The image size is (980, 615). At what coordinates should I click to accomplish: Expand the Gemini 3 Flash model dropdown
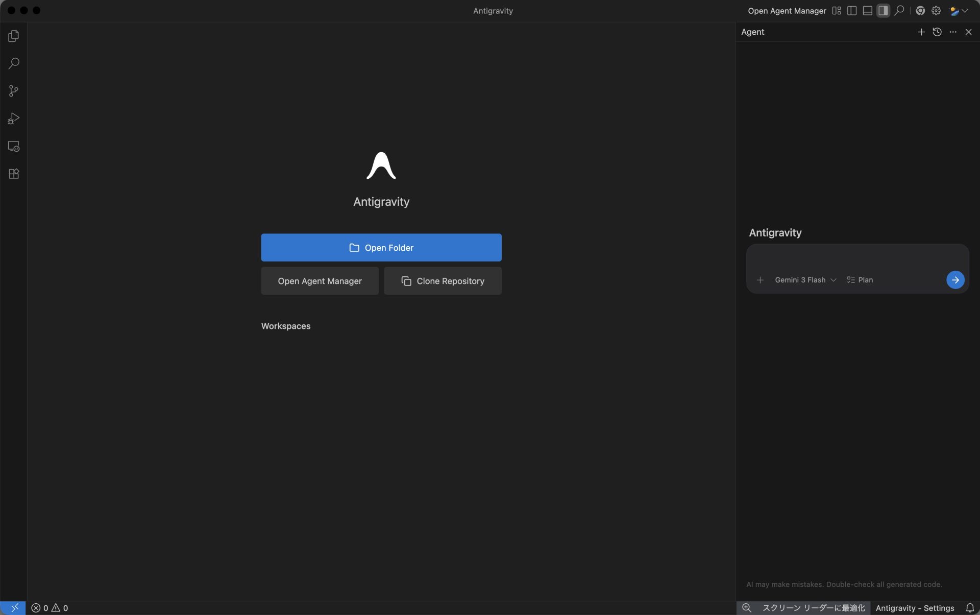pos(805,280)
